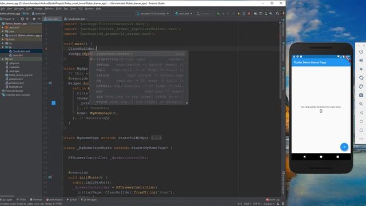Click the red Stop app icon
The width and height of the screenshot is (366, 206).
pyautogui.click(x=249, y=14)
